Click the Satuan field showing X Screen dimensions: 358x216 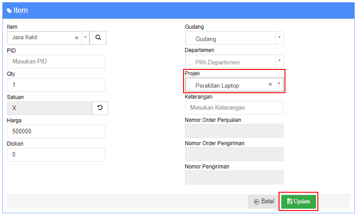pyautogui.click(x=49, y=108)
